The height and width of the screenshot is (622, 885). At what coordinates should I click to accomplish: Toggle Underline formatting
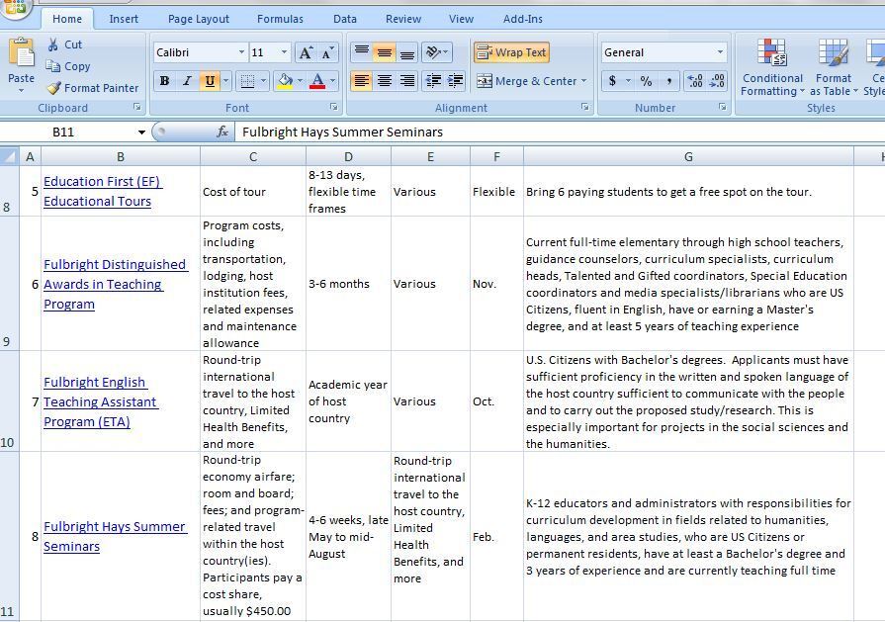click(210, 81)
